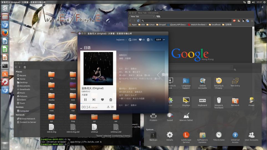Open Wacom Tablet settings
The height and width of the screenshot is (150, 267).
tap(186, 117)
